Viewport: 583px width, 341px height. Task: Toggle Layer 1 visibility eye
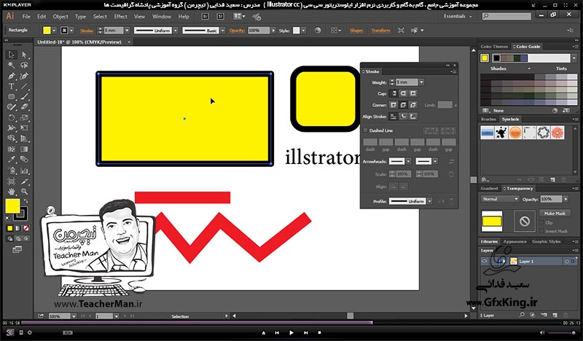(485, 262)
